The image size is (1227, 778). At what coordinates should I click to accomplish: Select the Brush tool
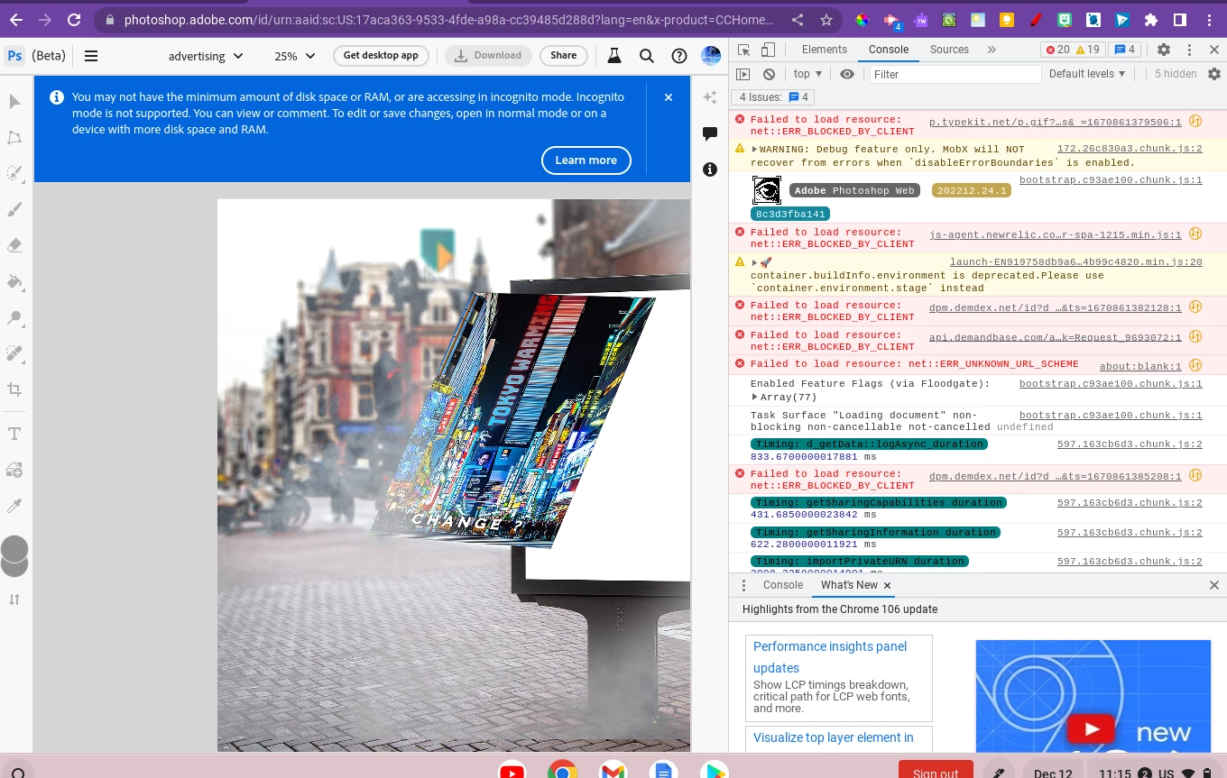[x=14, y=209]
